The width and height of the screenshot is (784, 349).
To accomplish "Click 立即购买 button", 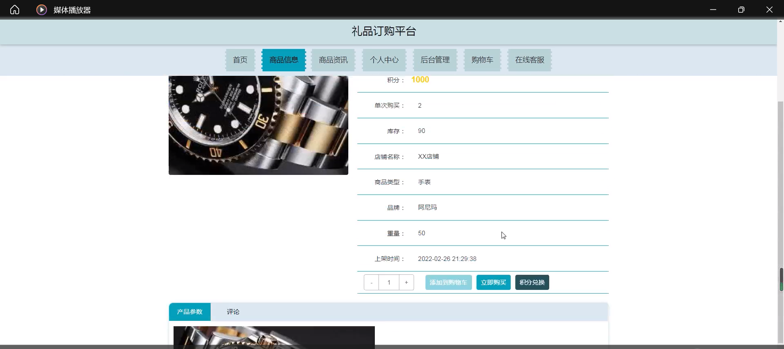I will click(493, 283).
